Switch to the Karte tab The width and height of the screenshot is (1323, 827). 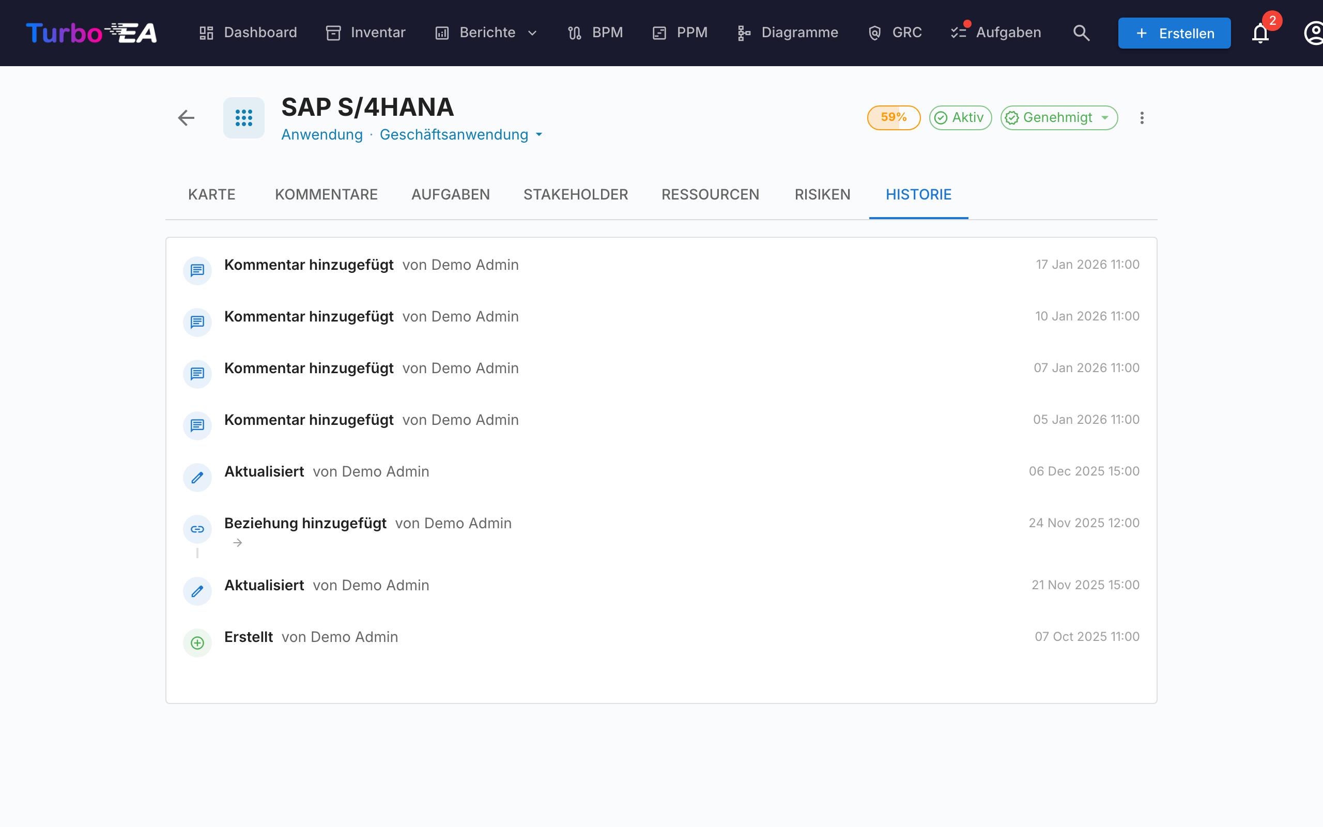[211, 195]
